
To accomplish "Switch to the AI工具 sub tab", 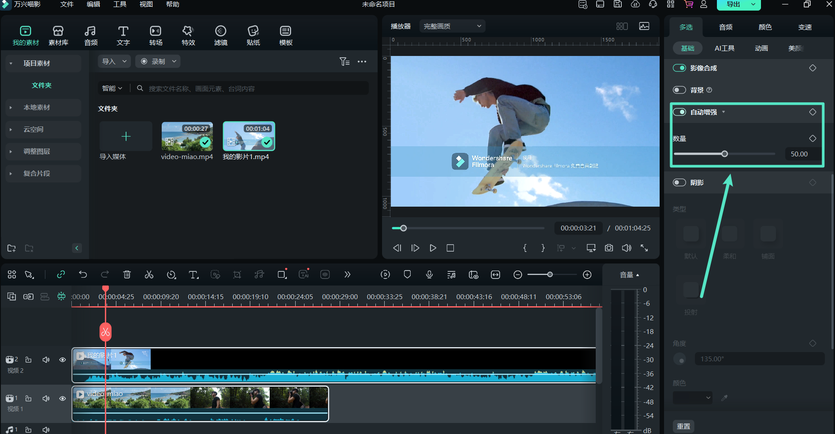I will coord(724,48).
